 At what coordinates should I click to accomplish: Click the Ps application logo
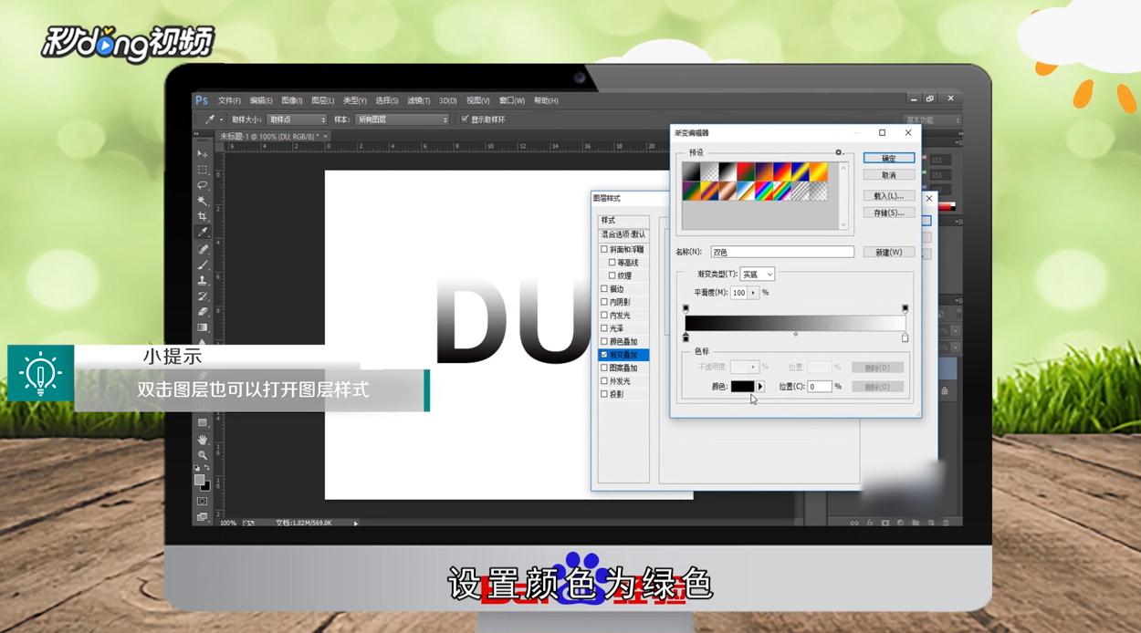202,100
